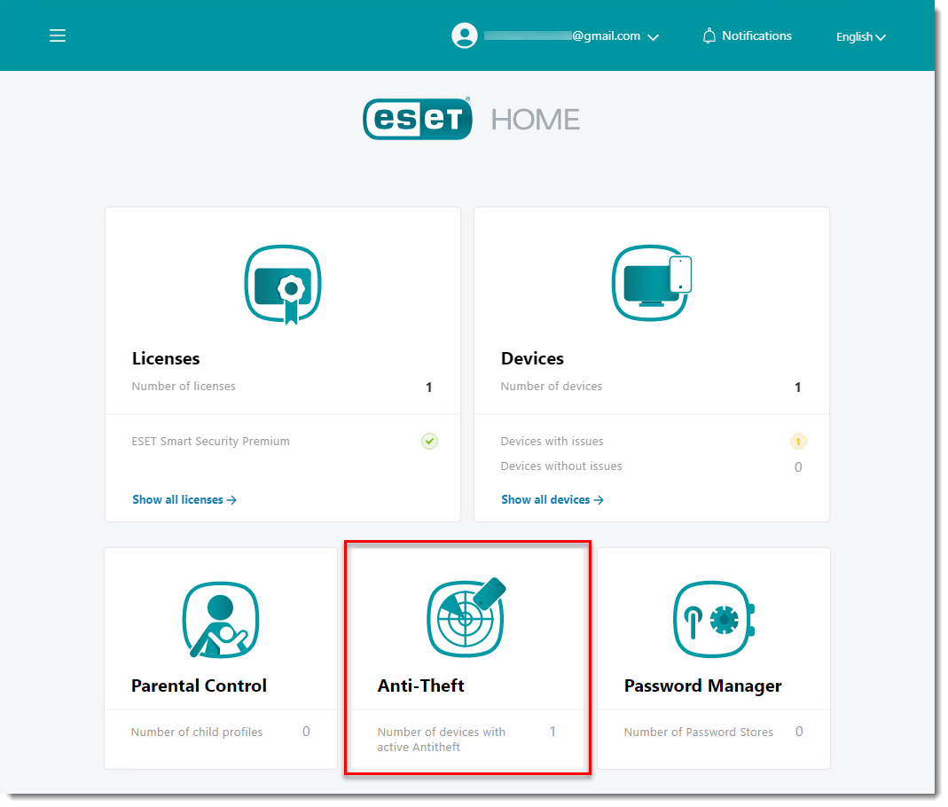Viewport: 948px width, 807px height.
Task: Click Number of Password Stores label
Action: coord(698,732)
